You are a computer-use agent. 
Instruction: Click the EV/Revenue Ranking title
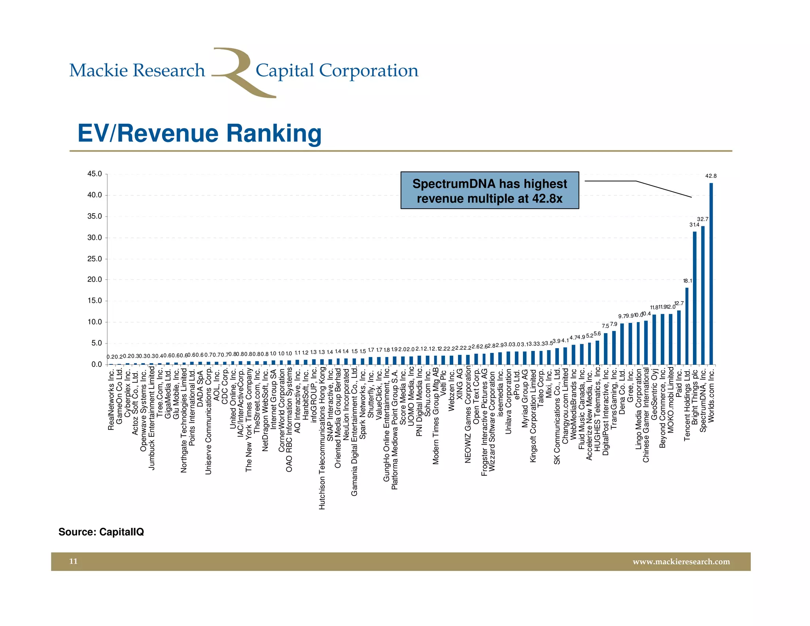(199, 133)
